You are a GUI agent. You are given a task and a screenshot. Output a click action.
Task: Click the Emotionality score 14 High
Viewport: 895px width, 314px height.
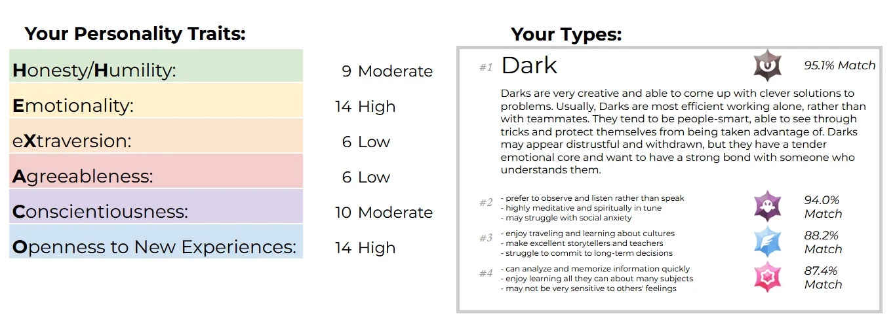(x=365, y=106)
